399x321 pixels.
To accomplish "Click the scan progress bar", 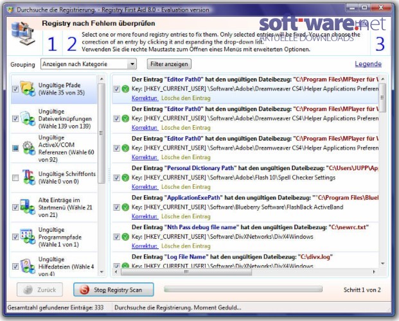I will coord(244,289).
